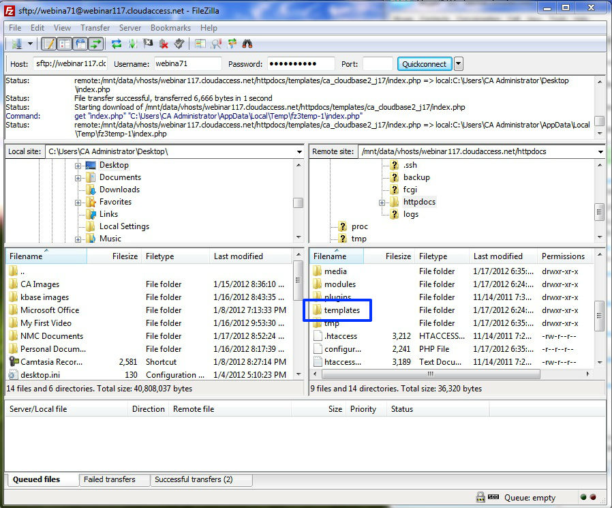Open the Edit menu
This screenshot has width=612, height=508.
(x=37, y=28)
